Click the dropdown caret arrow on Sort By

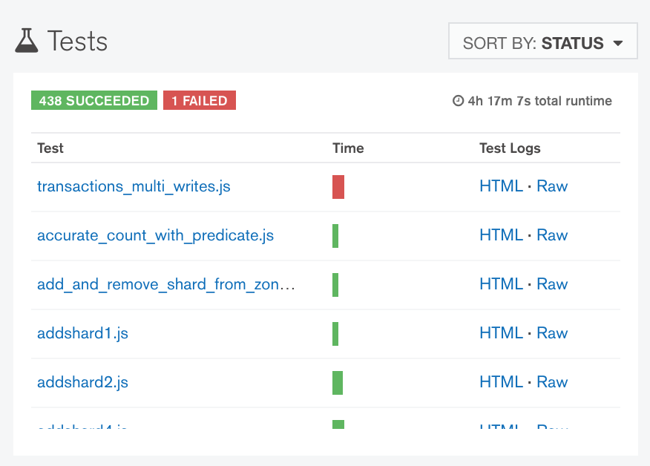[618, 44]
